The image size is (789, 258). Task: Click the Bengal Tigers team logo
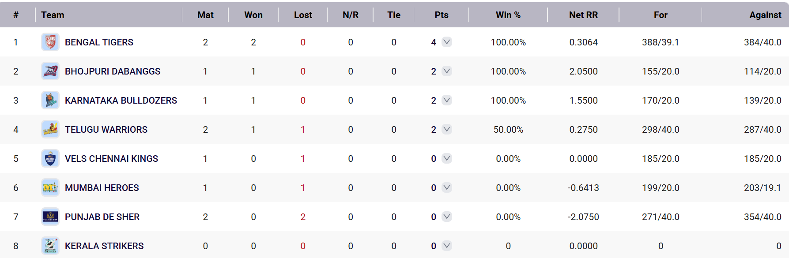tap(50, 42)
